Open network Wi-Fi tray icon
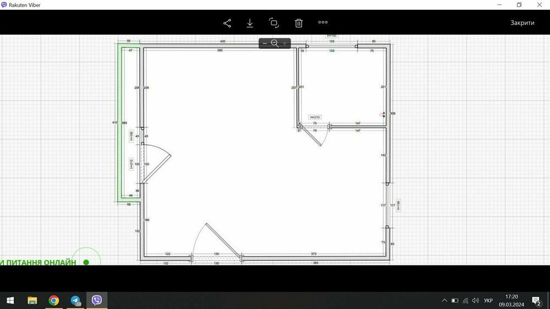The height and width of the screenshot is (309, 550). pos(465,301)
